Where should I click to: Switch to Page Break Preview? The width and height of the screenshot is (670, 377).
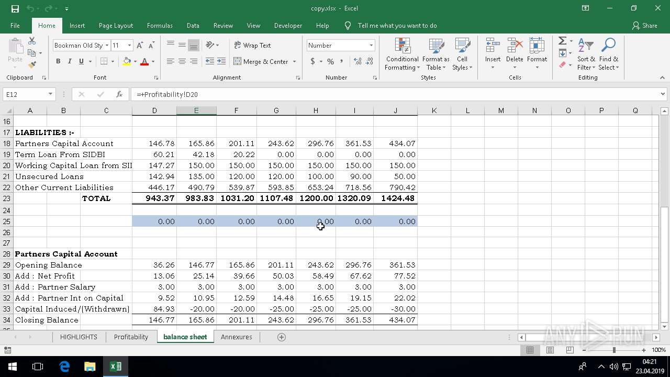point(570,350)
